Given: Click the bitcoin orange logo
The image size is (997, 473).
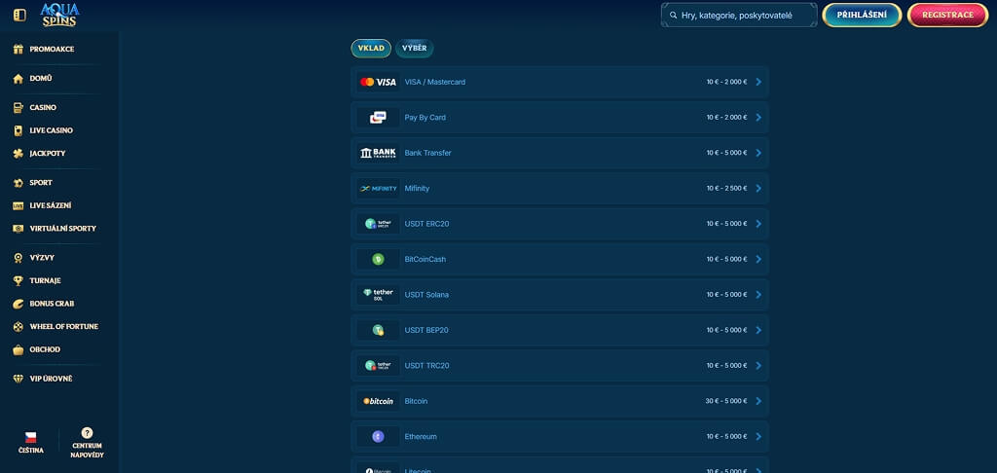Looking at the screenshot, I should (378, 401).
